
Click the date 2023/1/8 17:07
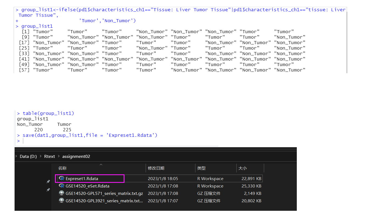click(x=163, y=201)
